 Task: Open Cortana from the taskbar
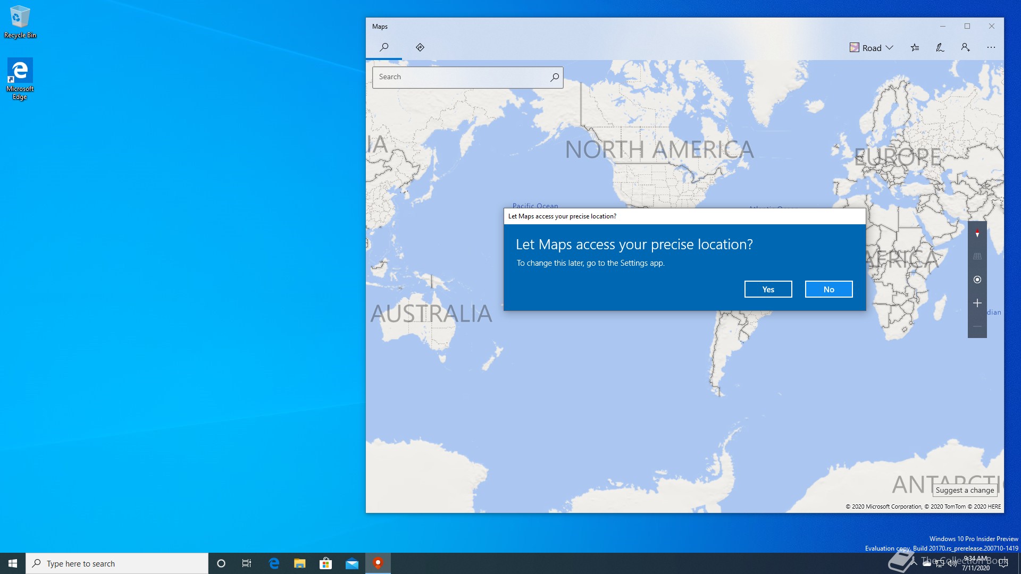pos(221,563)
